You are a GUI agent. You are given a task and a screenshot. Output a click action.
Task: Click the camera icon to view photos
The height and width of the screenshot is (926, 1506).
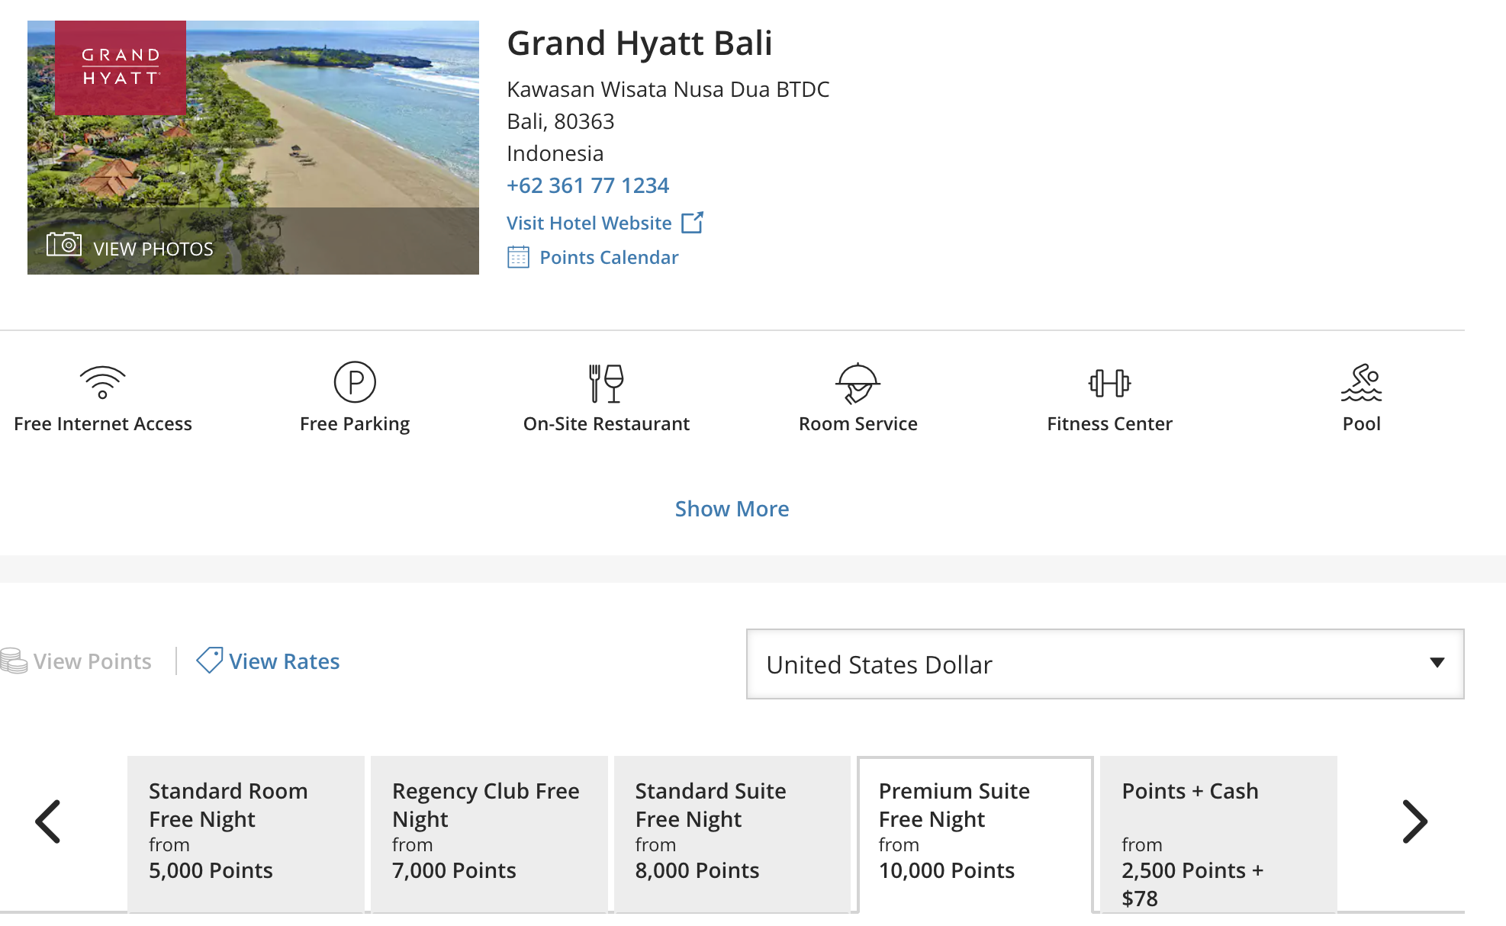(x=65, y=243)
